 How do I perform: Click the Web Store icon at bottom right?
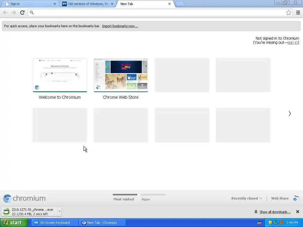point(296,198)
